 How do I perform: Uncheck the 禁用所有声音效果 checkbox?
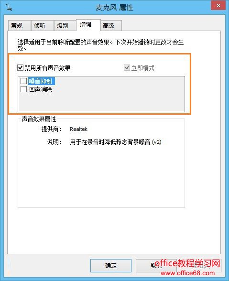pos(20,68)
